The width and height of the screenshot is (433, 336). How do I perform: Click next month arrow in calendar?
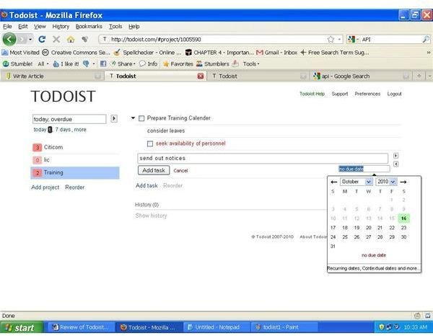[403, 182]
